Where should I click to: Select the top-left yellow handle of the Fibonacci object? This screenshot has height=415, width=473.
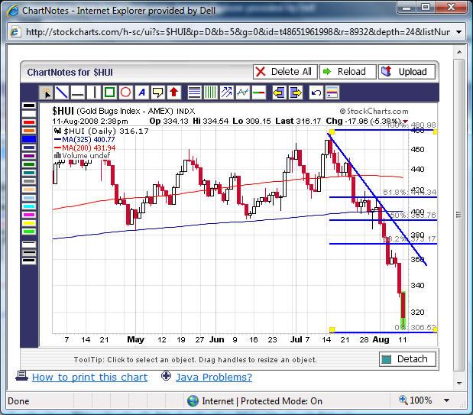coord(332,131)
